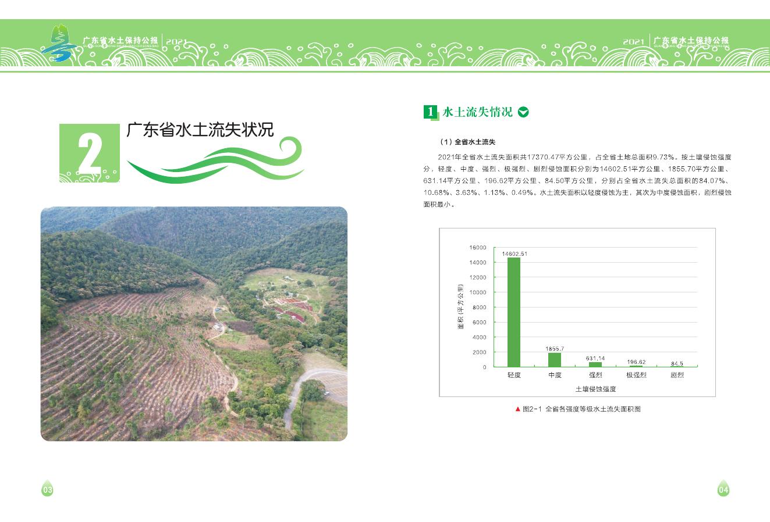Click the 631.14 data label in the chart

pos(595,358)
